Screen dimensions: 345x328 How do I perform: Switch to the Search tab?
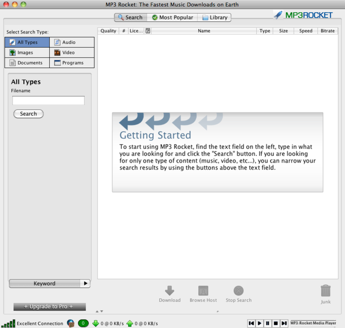(130, 17)
